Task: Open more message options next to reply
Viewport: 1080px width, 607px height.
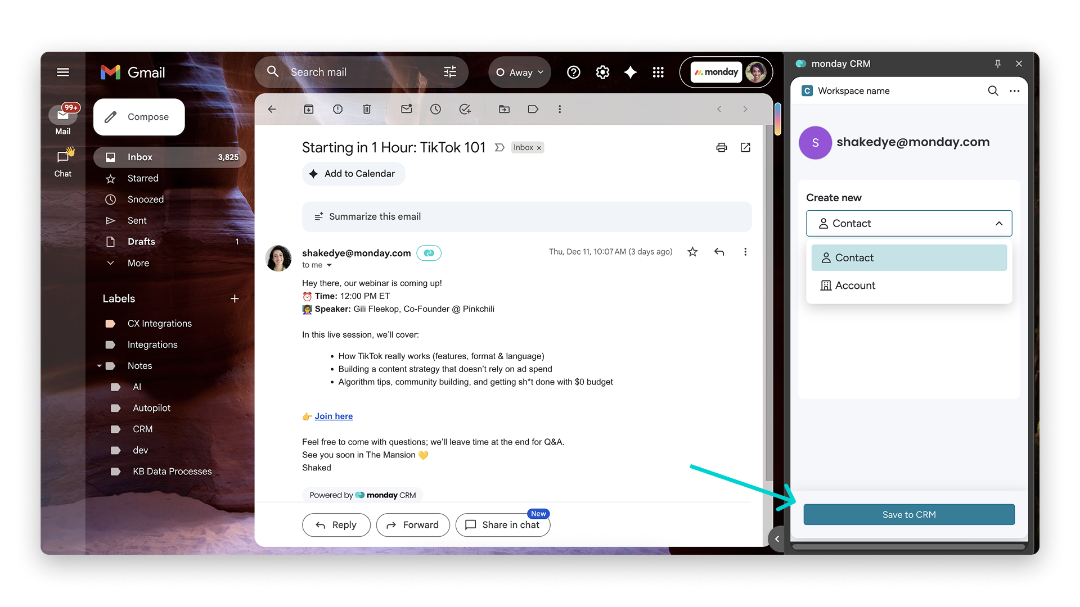Action: (745, 252)
